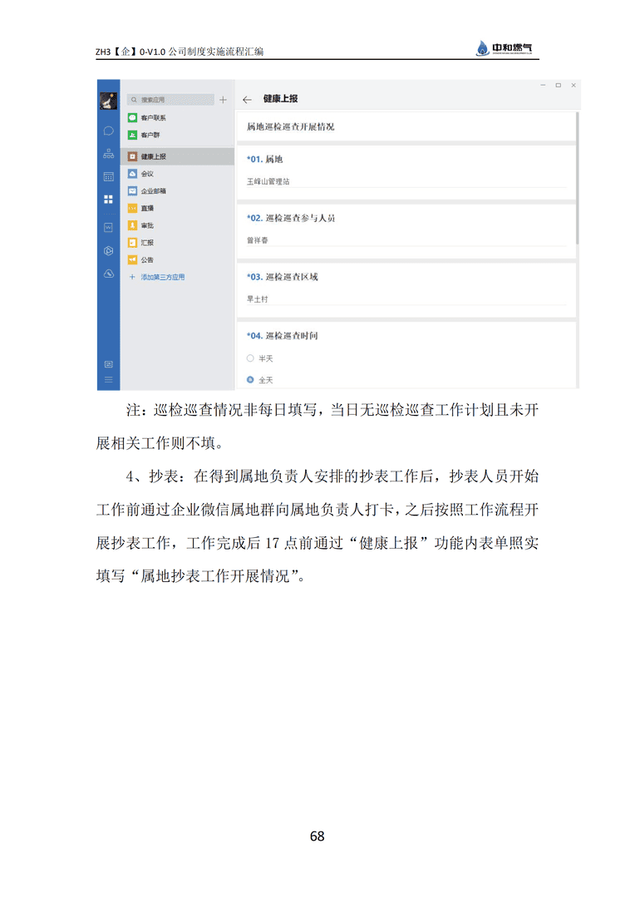Screen dimensions: 635x898
Task: Open the 审批 app
Action: point(178,225)
